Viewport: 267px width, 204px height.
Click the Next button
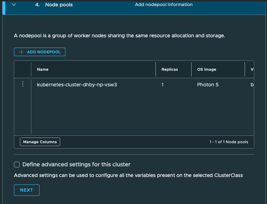(27, 190)
